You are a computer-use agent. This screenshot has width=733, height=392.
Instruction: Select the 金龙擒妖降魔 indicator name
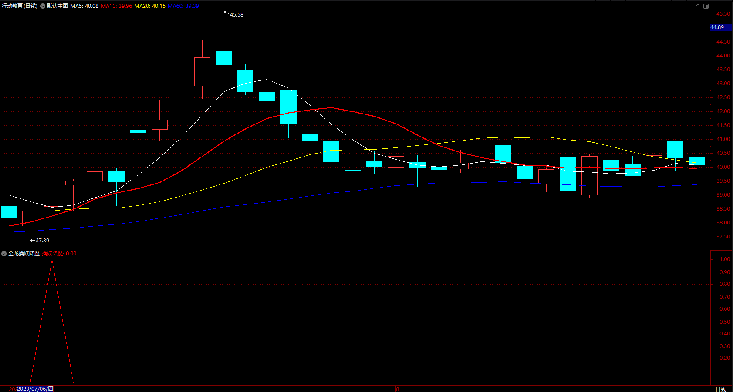[x=24, y=254]
